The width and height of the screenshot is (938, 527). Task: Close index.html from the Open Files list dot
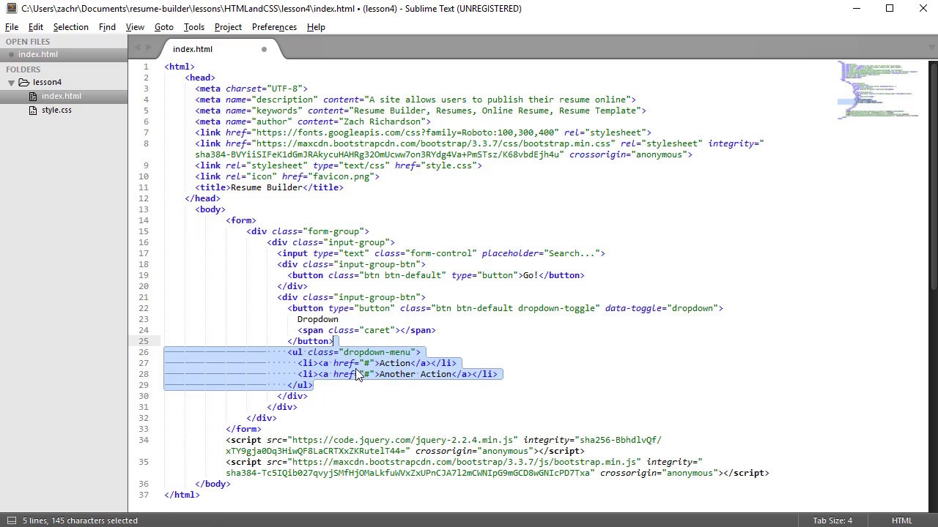click(x=11, y=55)
